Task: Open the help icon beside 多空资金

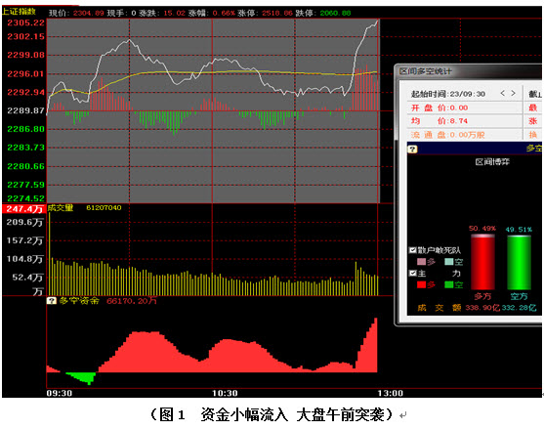Action: point(52,301)
